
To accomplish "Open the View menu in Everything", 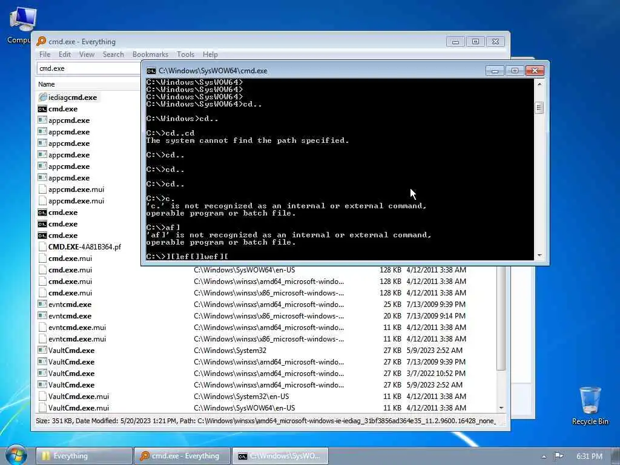I will (87, 54).
